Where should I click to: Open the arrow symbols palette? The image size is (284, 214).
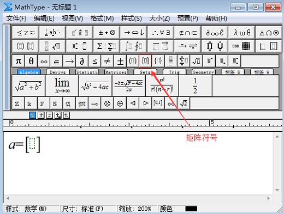(x=134, y=33)
